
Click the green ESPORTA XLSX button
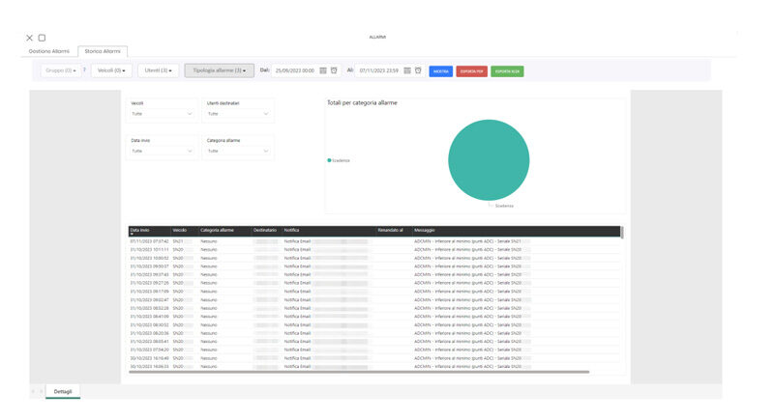click(x=507, y=70)
